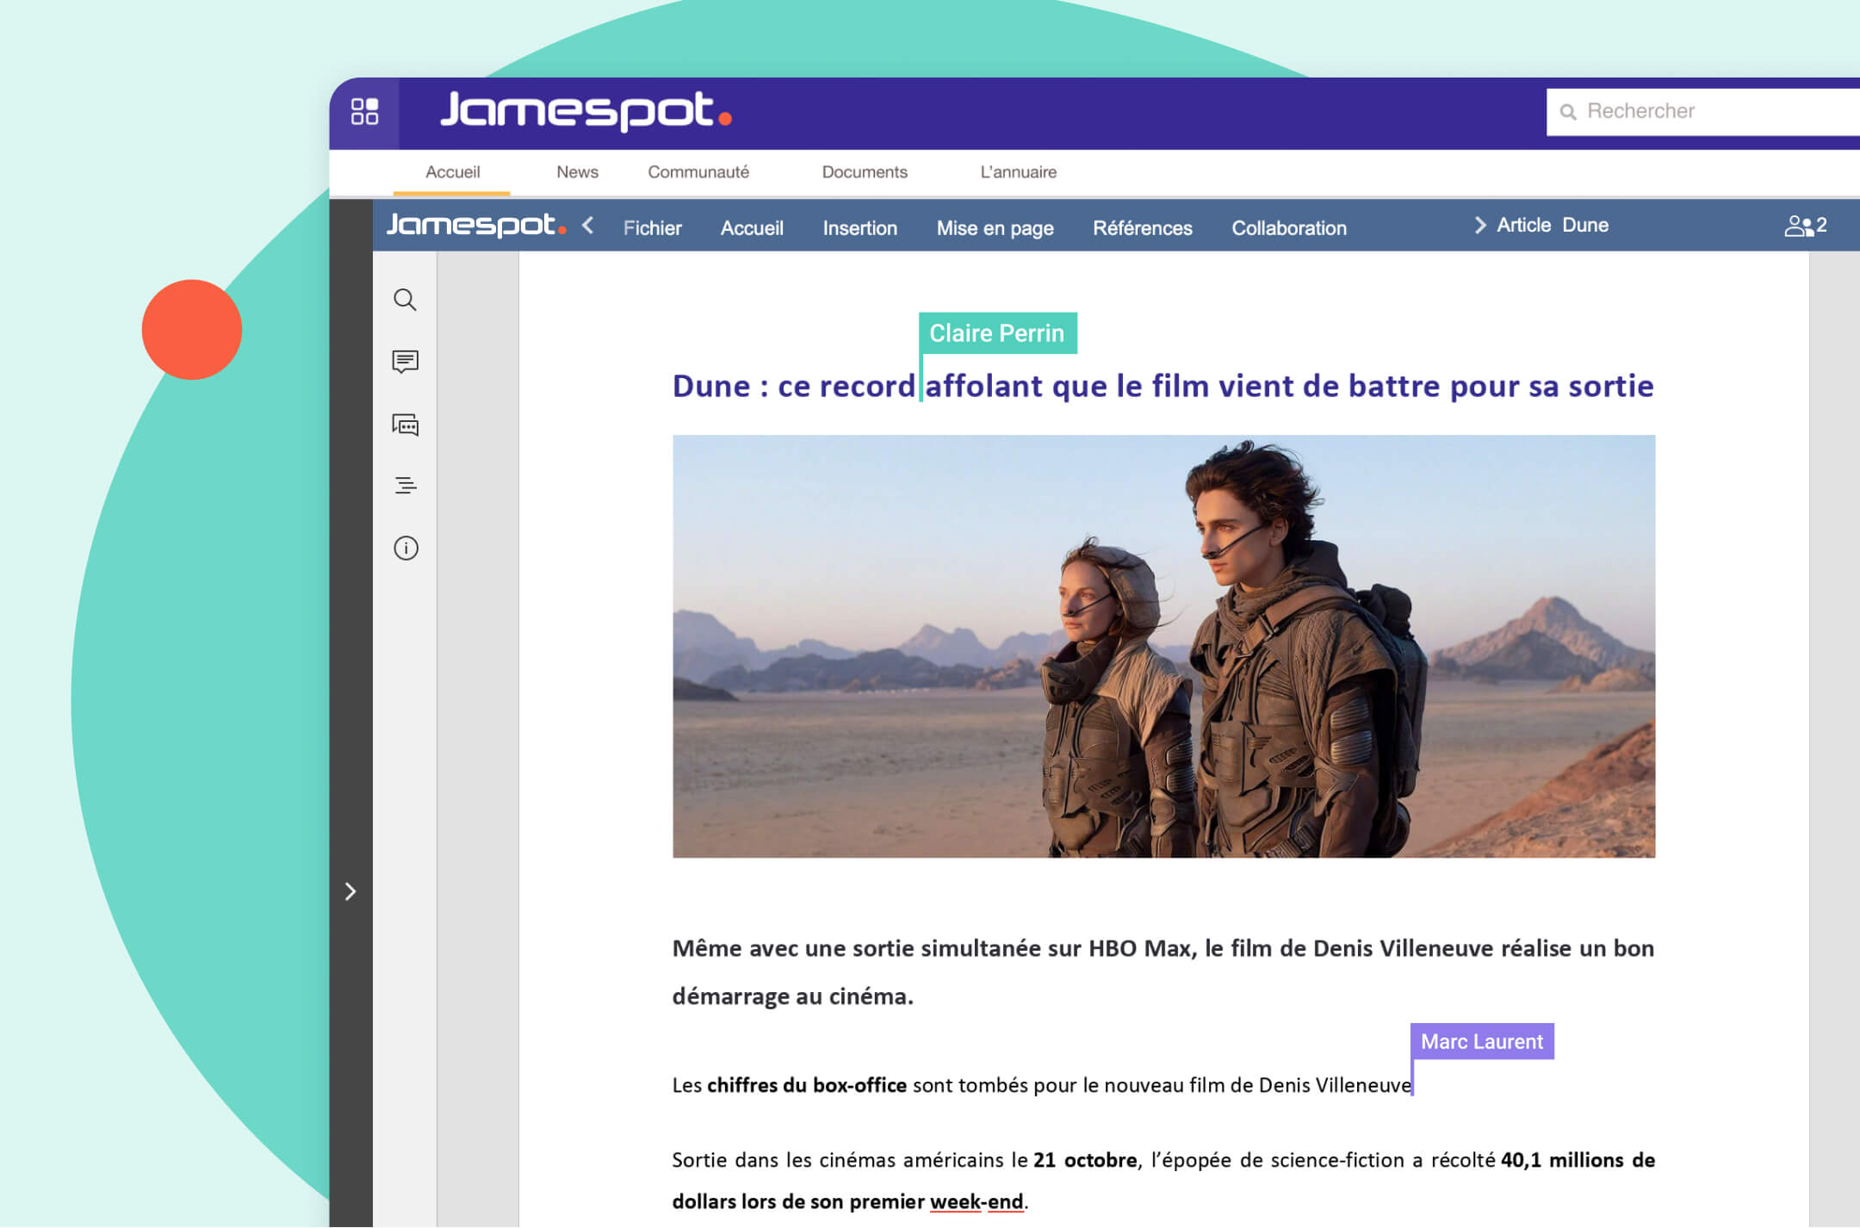Image resolution: width=1860 pixels, height=1228 pixels.
Task: Open the Insertion menu
Action: click(x=859, y=228)
